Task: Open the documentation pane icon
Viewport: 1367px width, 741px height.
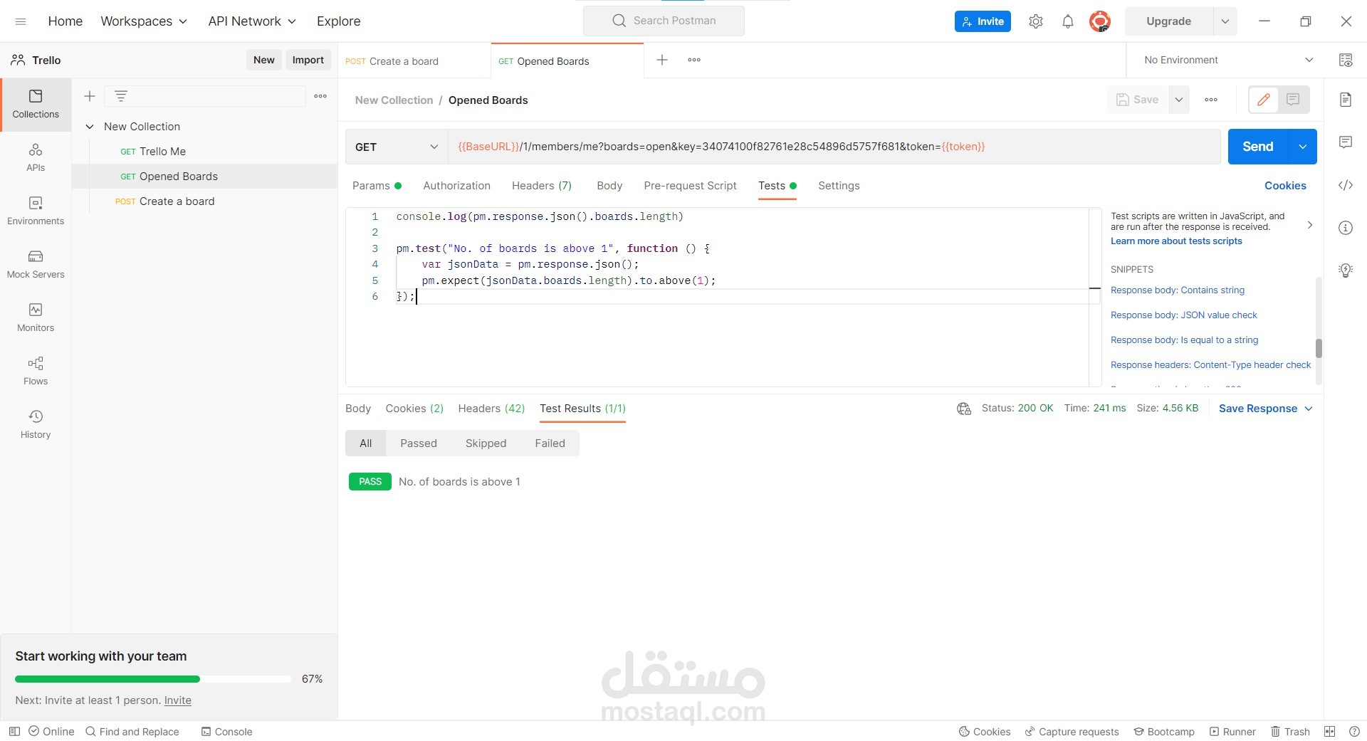Action: [x=1346, y=100]
